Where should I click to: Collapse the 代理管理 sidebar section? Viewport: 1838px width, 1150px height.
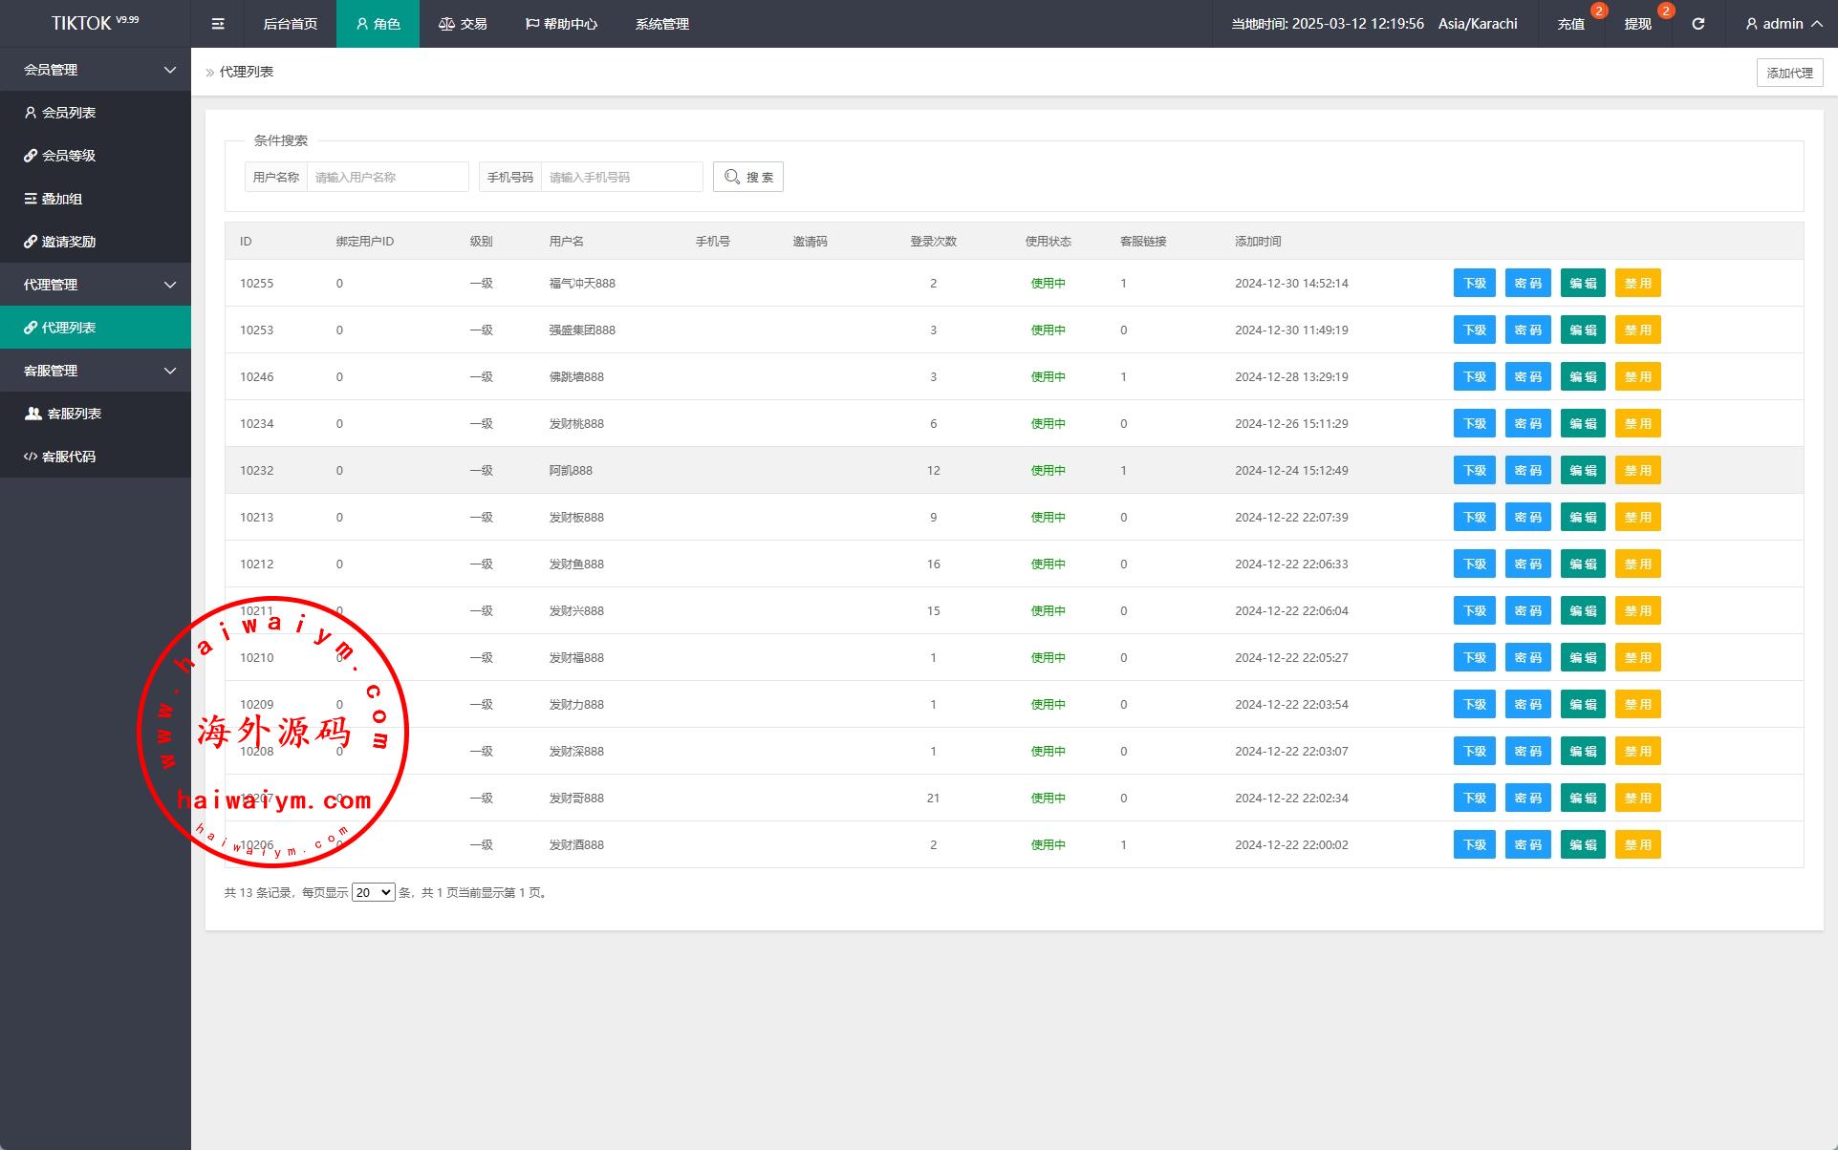coord(96,285)
